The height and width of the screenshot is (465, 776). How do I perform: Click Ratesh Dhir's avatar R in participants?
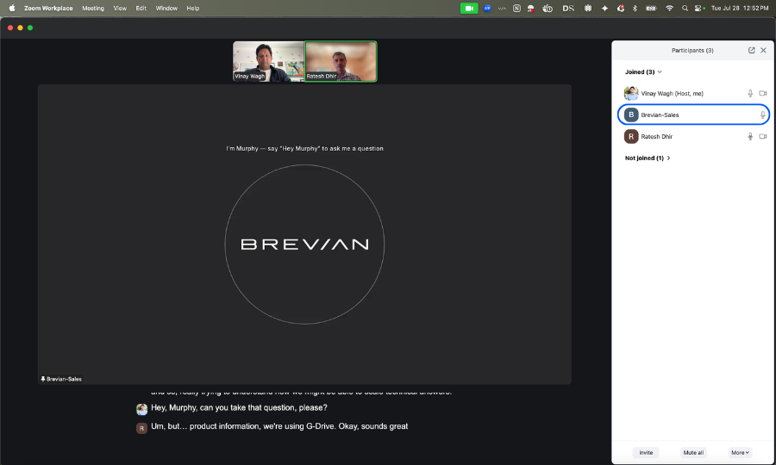[x=631, y=136]
